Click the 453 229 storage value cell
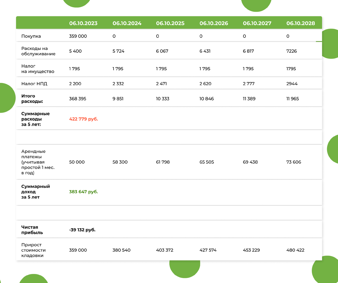The height and width of the screenshot is (283, 338). pyautogui.click(x=252, y=250)
